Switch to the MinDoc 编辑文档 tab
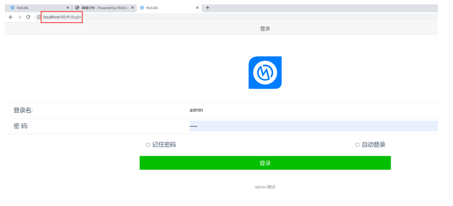Screen dimensions: 453x206 [x=100, y=8]
